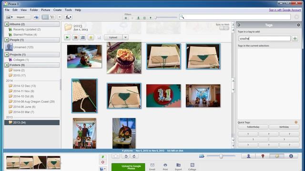Select the Icons folder
The image size is (305, 171).
pyautogui.click(x=19, y=70)
